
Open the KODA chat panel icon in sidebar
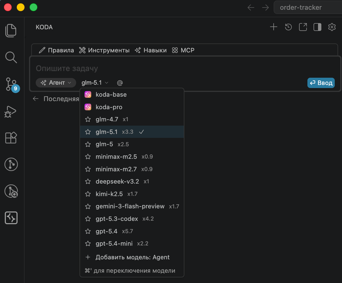coord(11,218)
